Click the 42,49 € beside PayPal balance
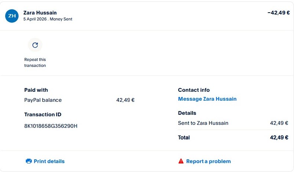 pyautogui.click(x=125, y=100)
